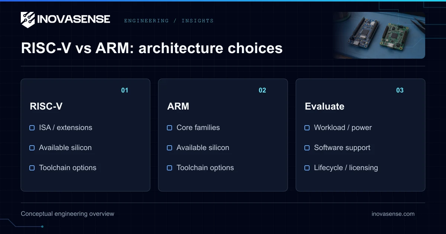The image size is (446, 234).
Task: Select the RISC-V card heading
Action: 46,106
